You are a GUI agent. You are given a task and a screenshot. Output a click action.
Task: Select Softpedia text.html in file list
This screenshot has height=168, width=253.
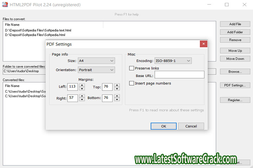point(38,30)
